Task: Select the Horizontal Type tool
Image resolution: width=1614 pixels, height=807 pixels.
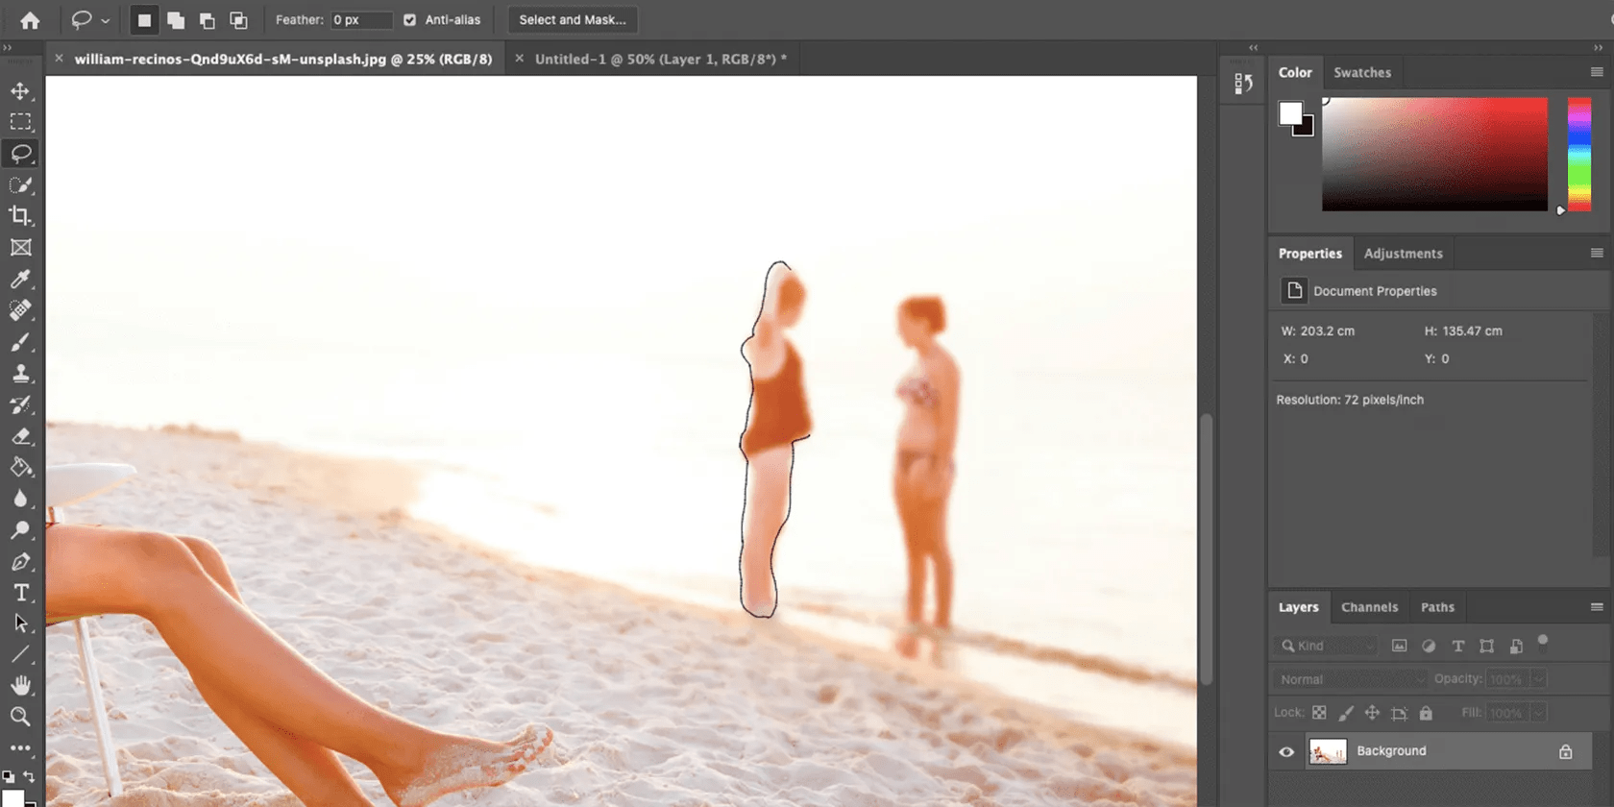Action: tap(20, 593)
